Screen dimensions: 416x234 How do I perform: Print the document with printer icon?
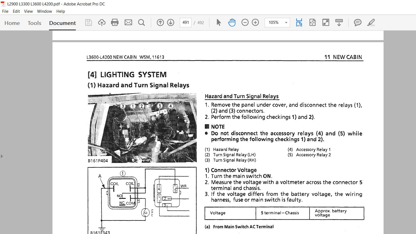[115, 22]
